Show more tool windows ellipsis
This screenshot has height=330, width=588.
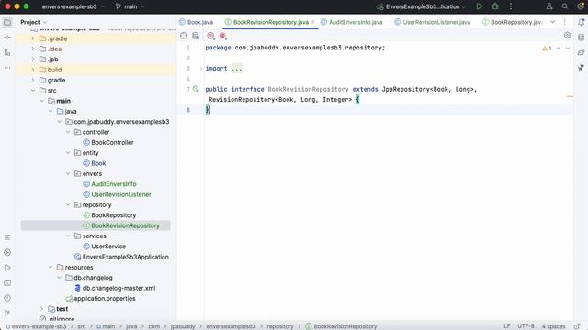(7, 68)
